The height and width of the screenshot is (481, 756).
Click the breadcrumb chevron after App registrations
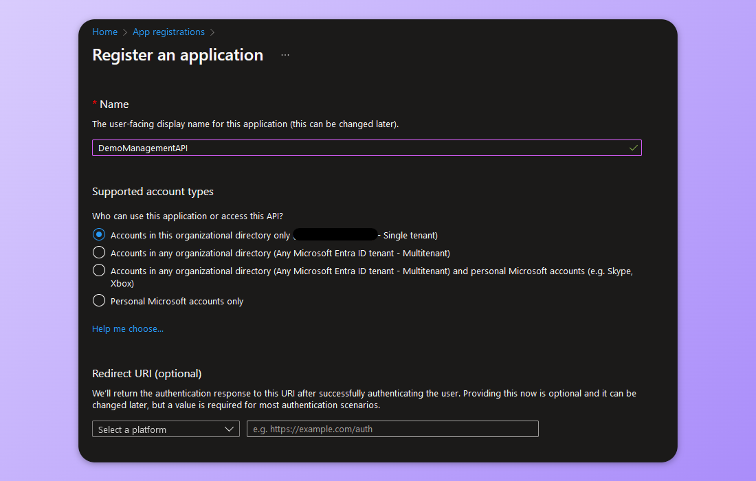pos(212,32)
